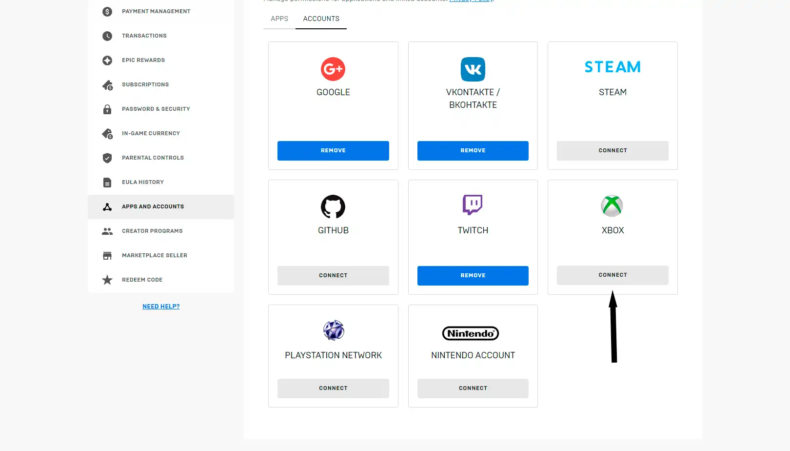The image size is (790, 451).
Task: Select the Creator Programs people icon
Action: point(107,231)
